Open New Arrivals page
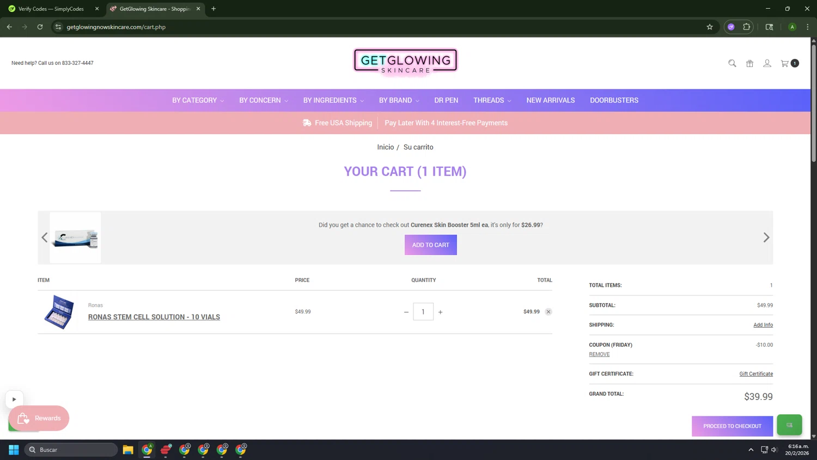The image size is (817, 460). (551, 100)
